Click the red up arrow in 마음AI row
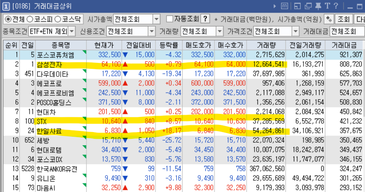The width and height of the screenshot is (365, 192). pos(125,188)
